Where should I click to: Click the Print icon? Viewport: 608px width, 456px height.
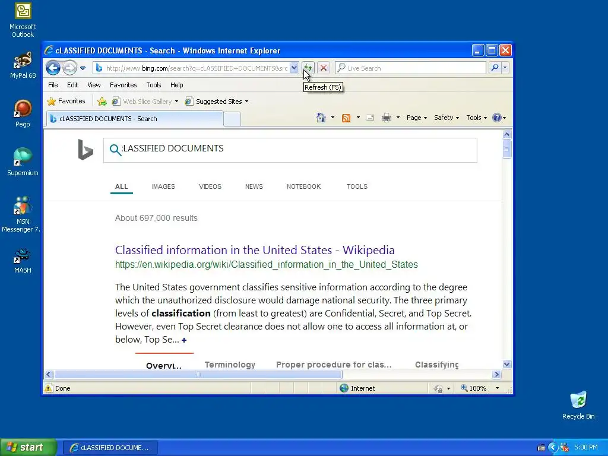tap(387, 118)
